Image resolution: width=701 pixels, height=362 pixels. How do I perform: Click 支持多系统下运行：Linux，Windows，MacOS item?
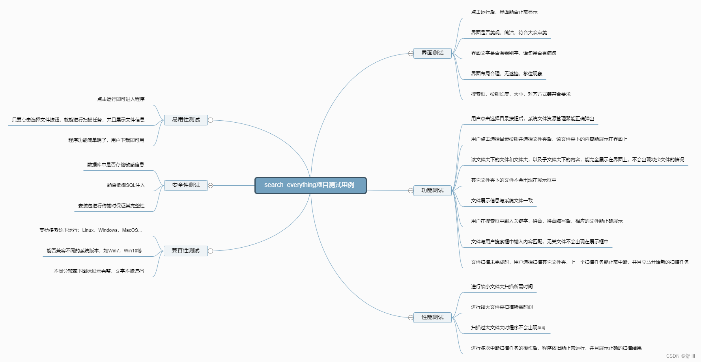click(90, 230)
